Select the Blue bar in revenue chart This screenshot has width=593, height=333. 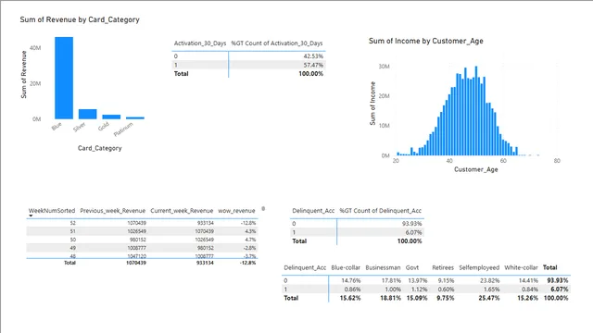click(64, 78)
